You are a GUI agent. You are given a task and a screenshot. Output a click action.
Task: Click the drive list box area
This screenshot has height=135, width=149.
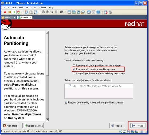click(x=99, y=91)
